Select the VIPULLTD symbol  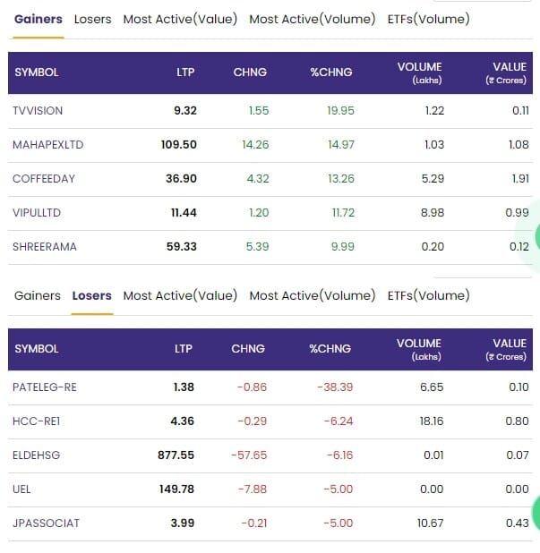point(38,213)
